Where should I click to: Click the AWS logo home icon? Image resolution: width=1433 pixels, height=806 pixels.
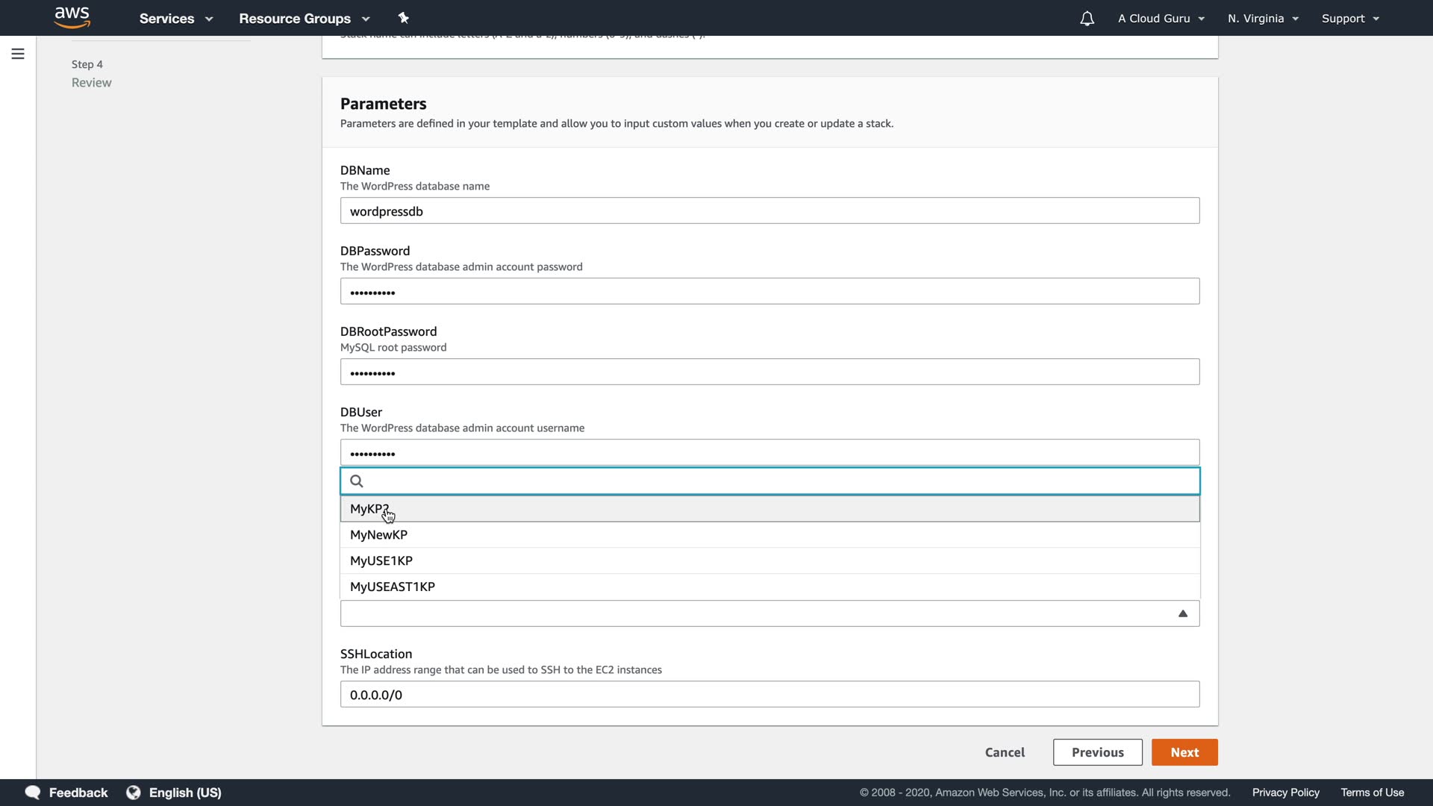pyautogui.click(x=72, y=18)
